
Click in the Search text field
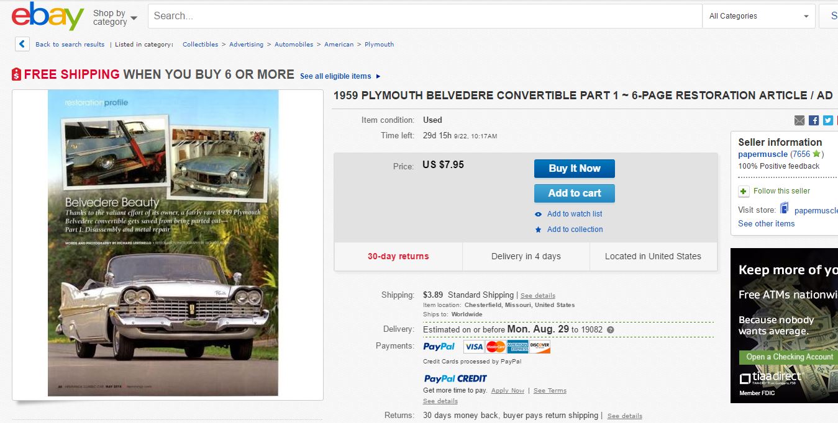[424, 16]
